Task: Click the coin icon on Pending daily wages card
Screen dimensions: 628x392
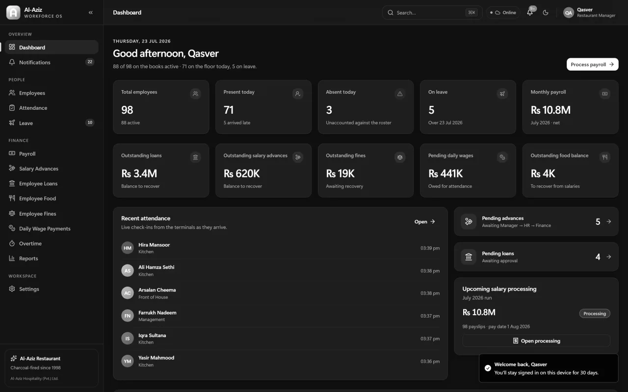Action: point(502,157)
